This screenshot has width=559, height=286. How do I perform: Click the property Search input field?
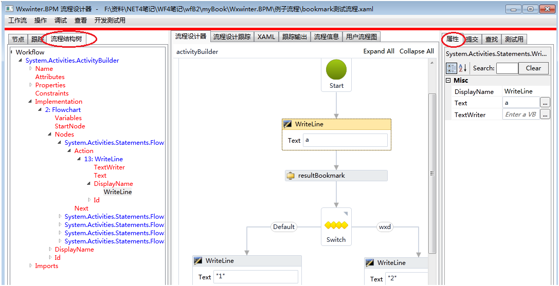click(x=507, y=68)
